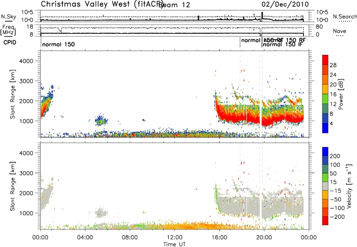
Task: Click the 'Slant Range [km]' label on the power plot
Action: (12, 95)
